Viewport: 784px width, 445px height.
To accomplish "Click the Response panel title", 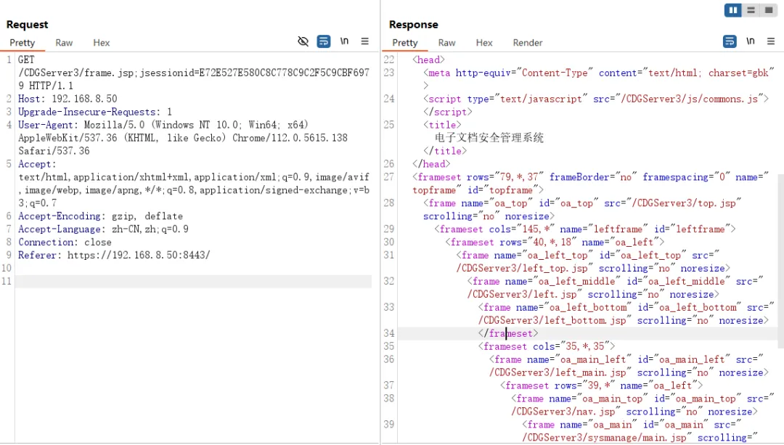I will [x=414, y=25].
